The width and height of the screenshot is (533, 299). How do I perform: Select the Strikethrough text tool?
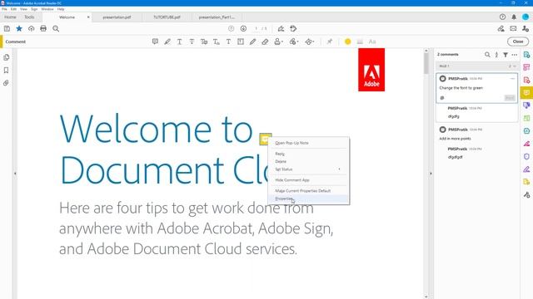point(192,42)
